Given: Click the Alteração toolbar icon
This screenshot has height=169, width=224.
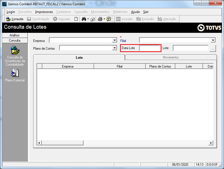Looking at the screenshot, I should pyautogui.click(x=160, y=19).
